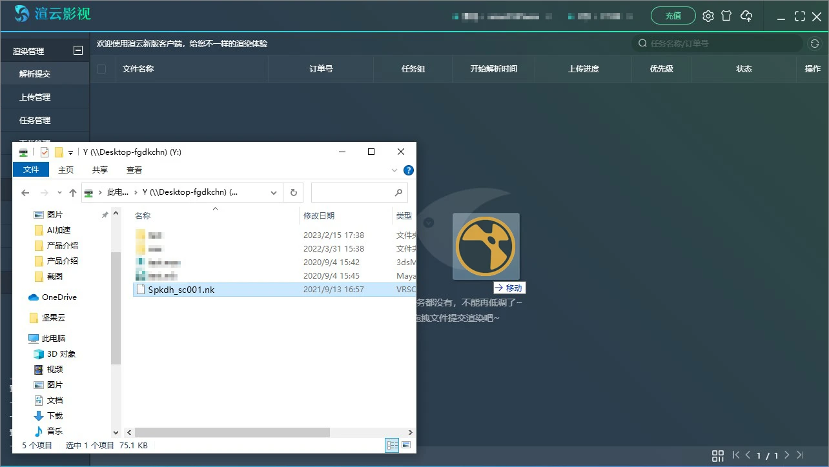Refresh the Explorer address bar
Viewport: 829px width, 467px height.
click(x=293, y=193)
